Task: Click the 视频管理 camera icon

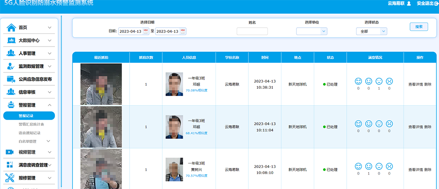Action: [10, 152]
